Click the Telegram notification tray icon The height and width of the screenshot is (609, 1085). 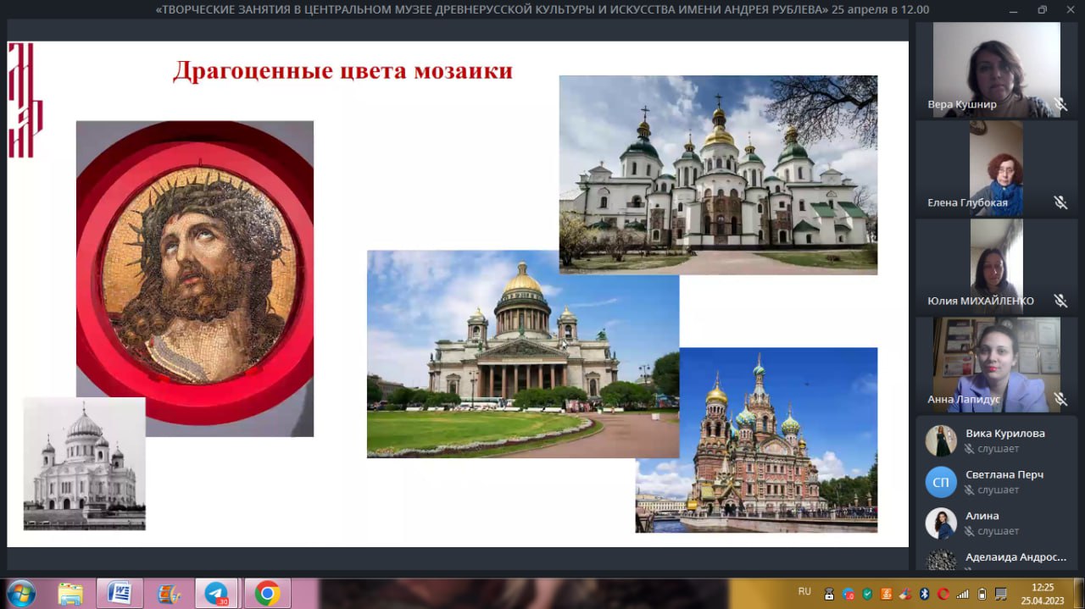[x=848, y=594]
